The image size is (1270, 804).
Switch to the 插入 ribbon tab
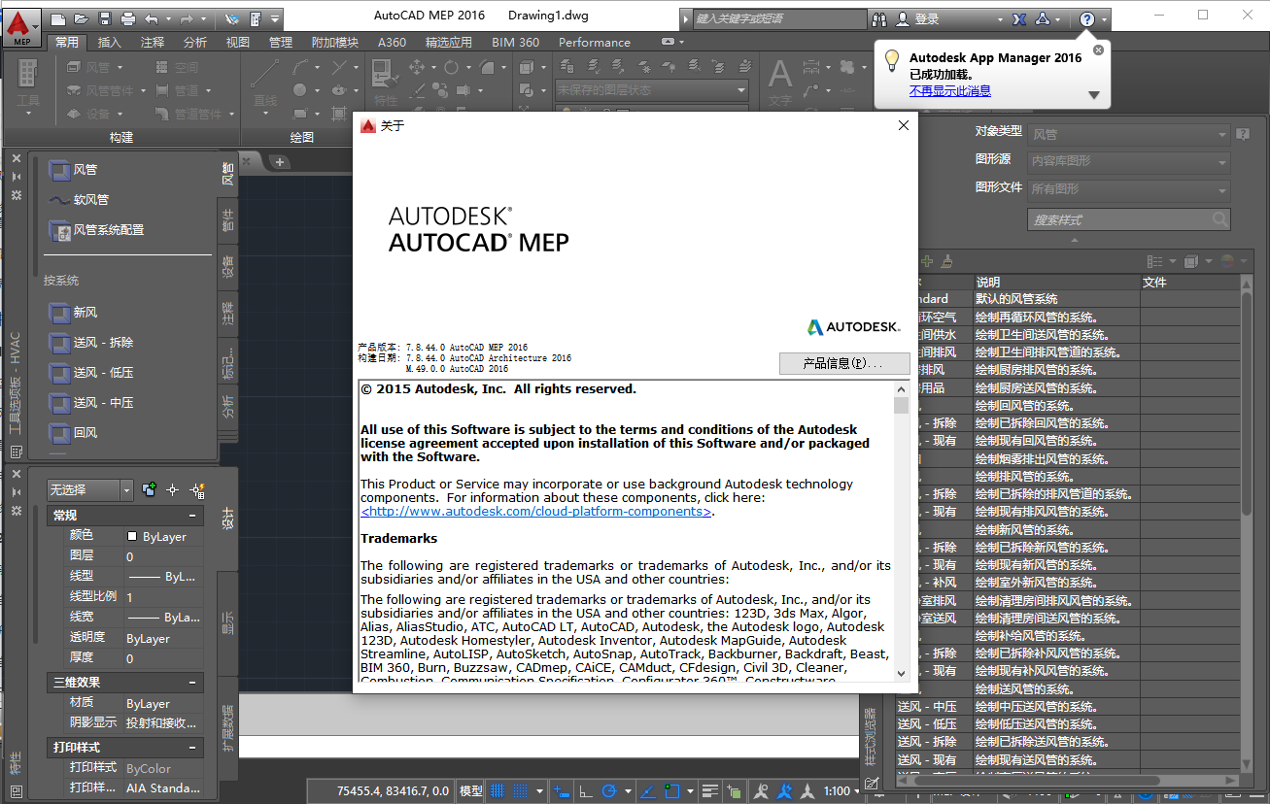[x=110, y=42]
